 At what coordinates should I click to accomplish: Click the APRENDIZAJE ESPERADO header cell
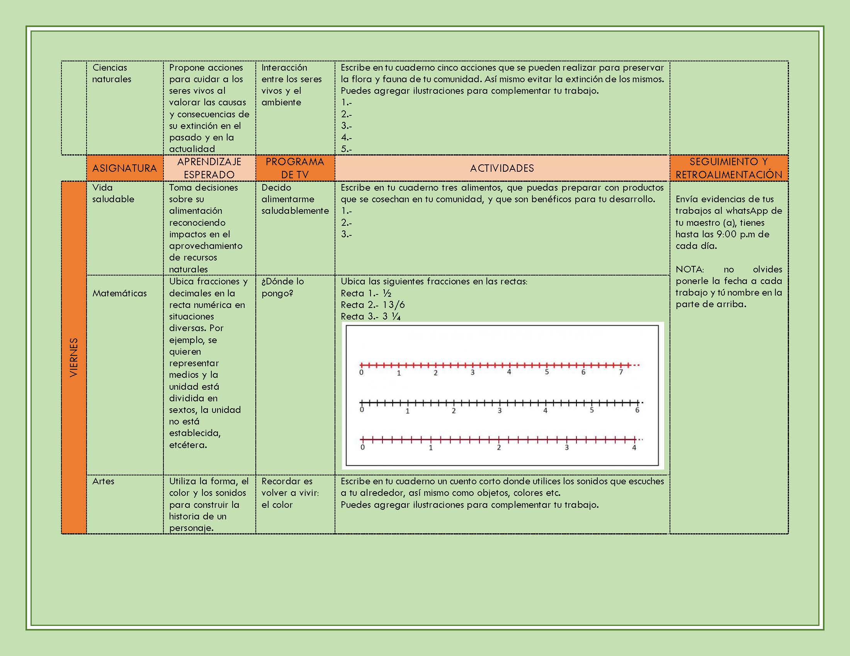[209, 168]
